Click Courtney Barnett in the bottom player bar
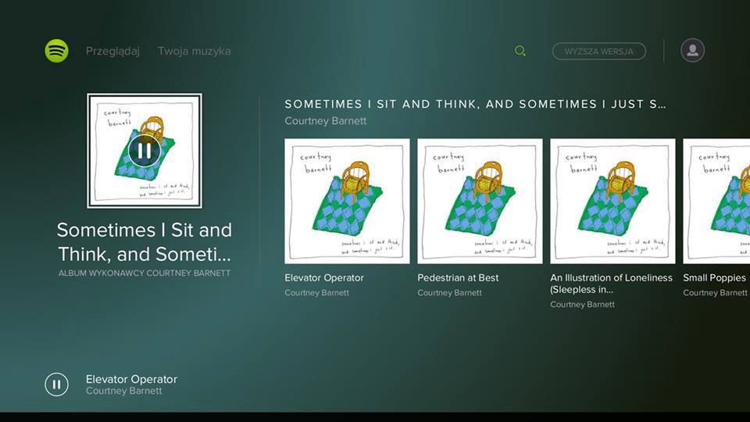The image size is (750, 422). point(124,391)
